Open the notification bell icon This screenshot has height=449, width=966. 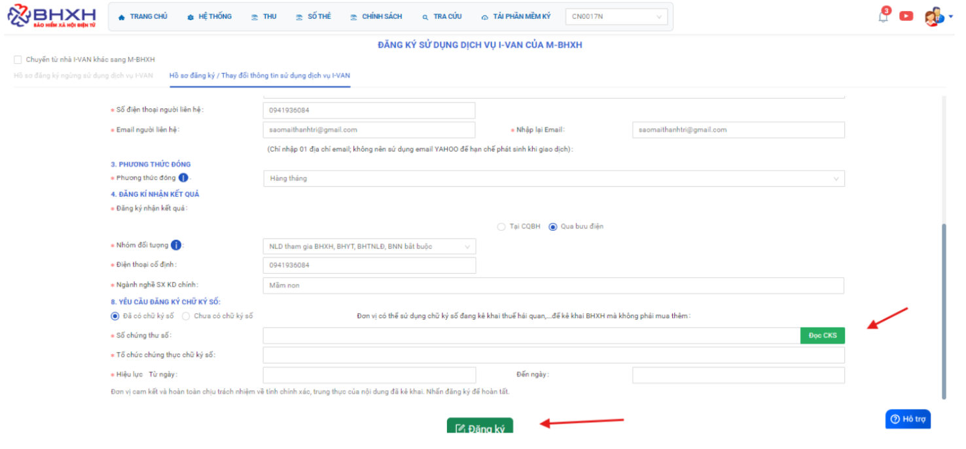884,17
